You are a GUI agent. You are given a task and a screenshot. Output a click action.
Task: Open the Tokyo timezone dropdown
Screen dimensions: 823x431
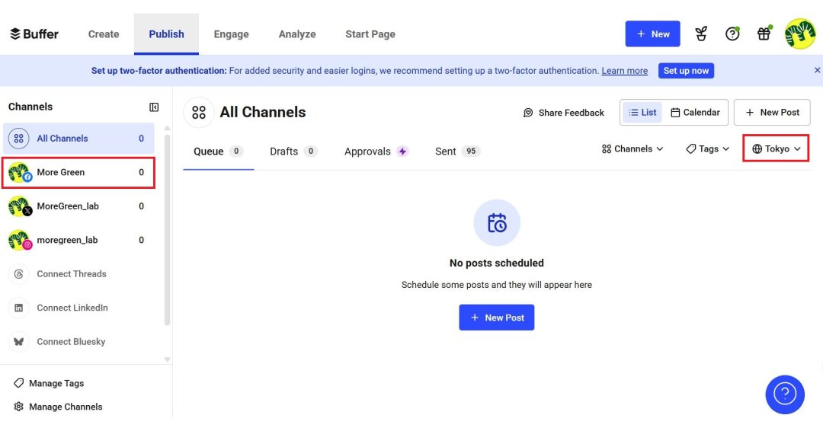pyautogui.click(x=777, y=149)
